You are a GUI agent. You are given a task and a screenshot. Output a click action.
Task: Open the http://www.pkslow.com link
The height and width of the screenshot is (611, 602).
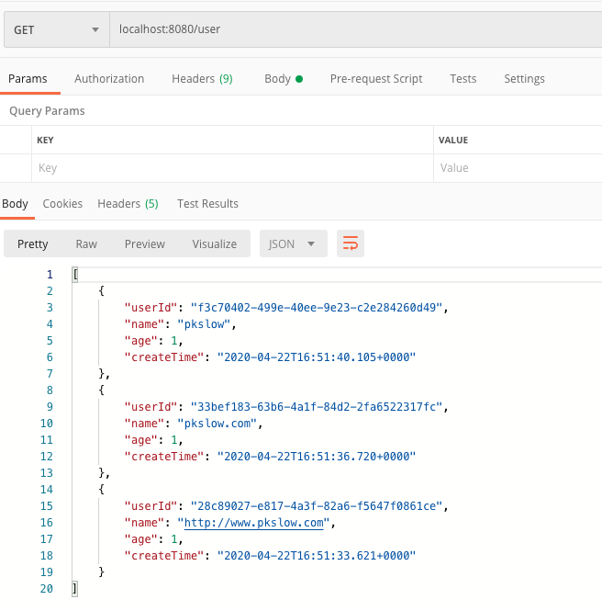tap(255, 523)
